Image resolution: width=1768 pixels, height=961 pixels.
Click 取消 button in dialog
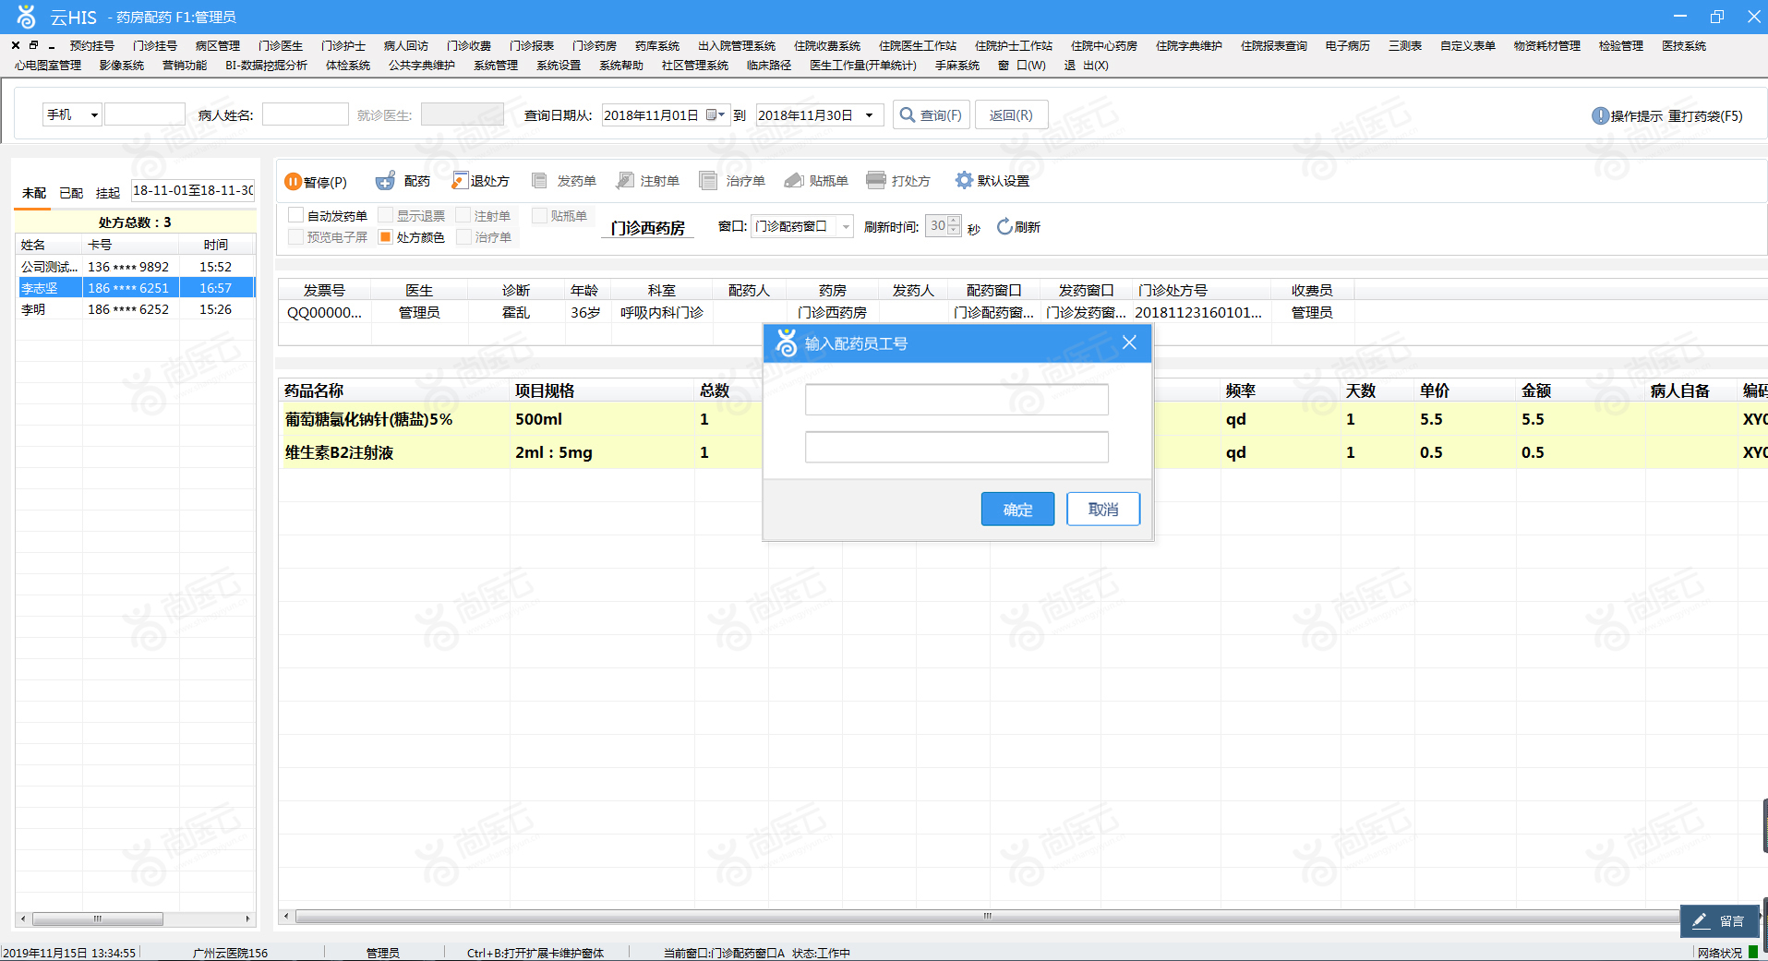tap(1103, 509)
